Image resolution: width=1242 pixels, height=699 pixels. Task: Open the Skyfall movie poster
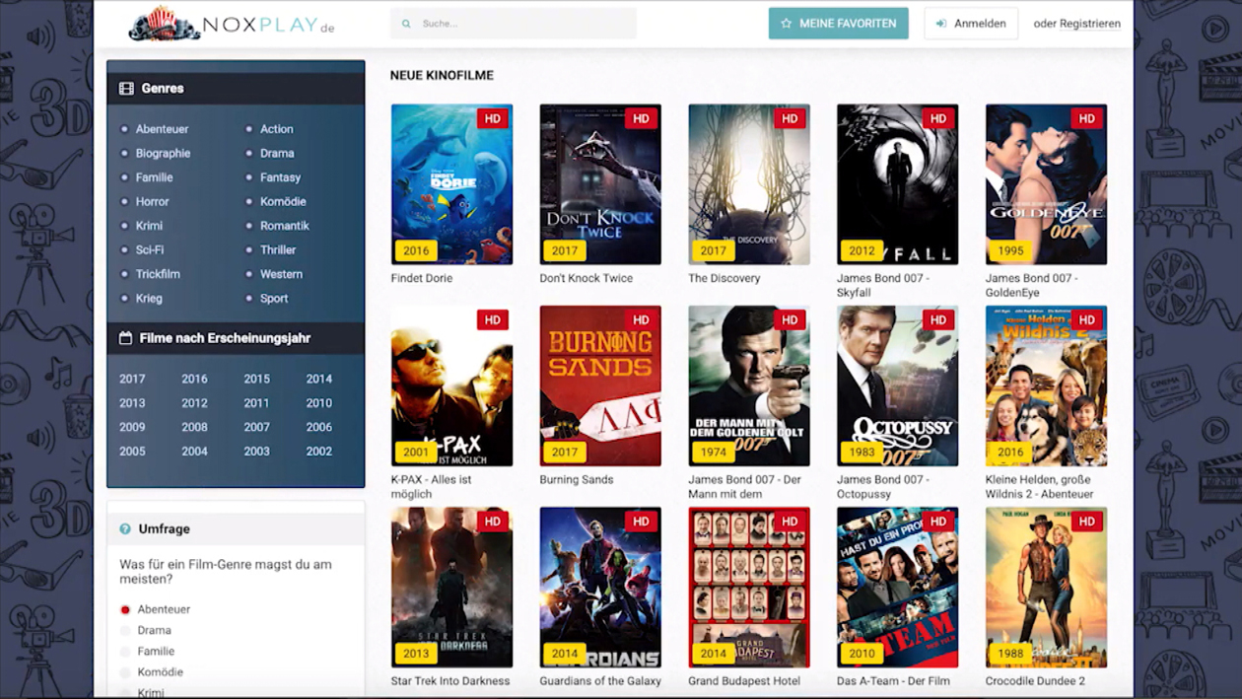(898, 184)
